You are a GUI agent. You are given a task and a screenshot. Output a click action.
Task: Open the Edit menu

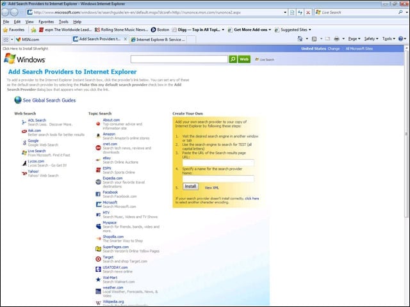coord(17,22)
